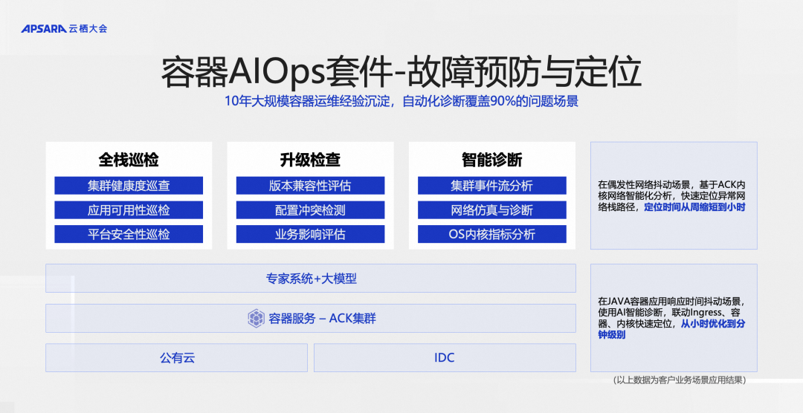Click the 容器服务 – ACK集群 bar

(x=311, y=319)
